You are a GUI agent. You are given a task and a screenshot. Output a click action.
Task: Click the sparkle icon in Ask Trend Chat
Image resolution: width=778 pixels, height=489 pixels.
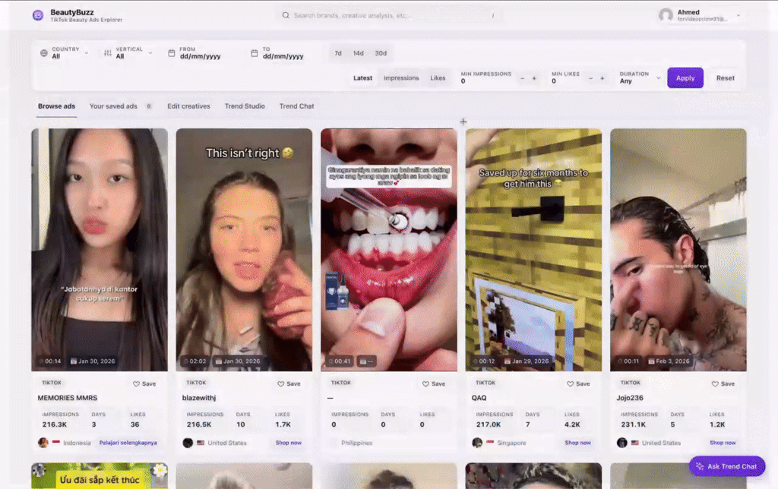(x=700, y=467)
